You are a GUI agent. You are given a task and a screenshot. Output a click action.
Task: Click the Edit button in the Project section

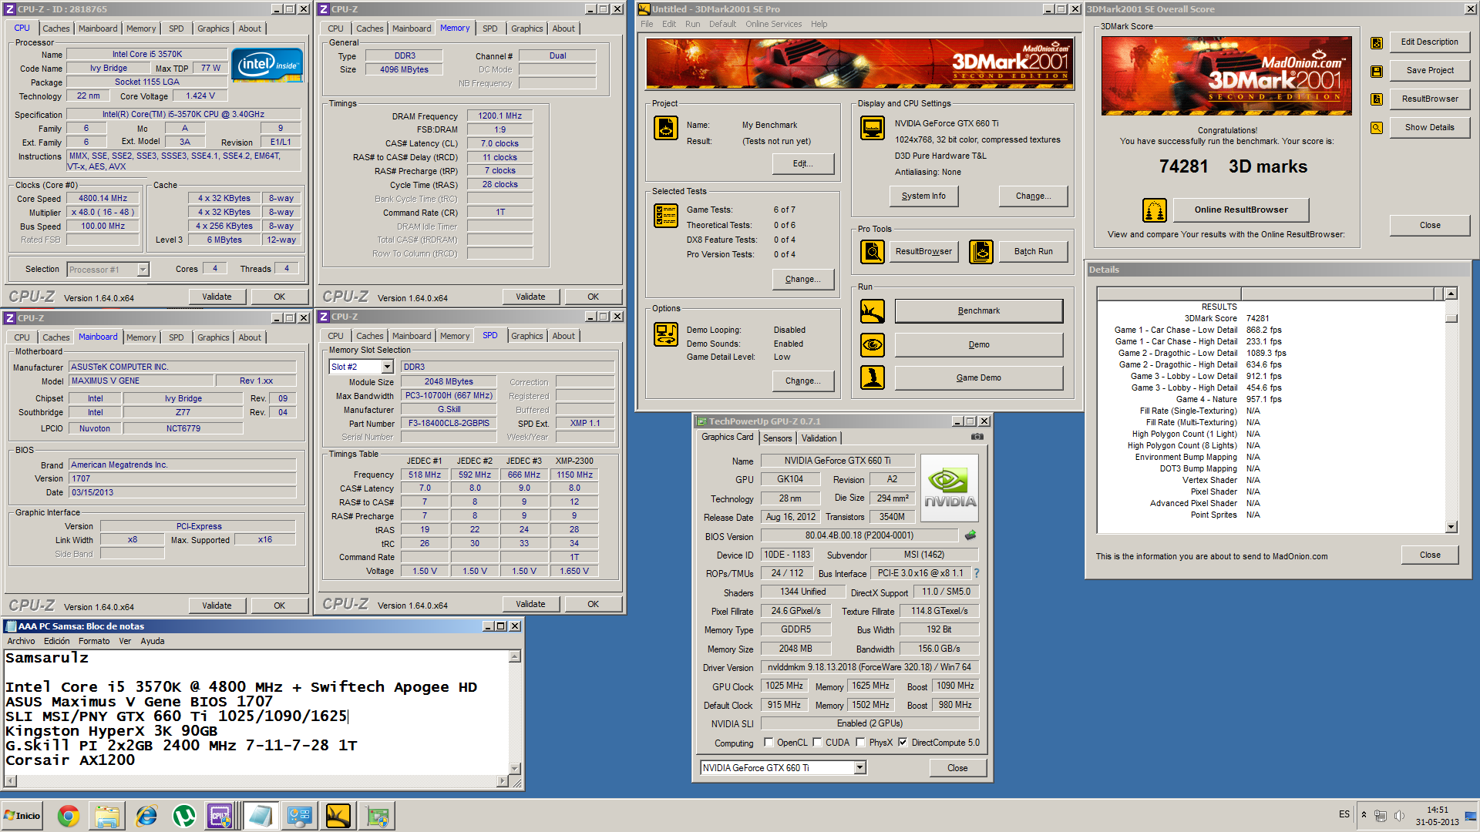click(803, 164)
